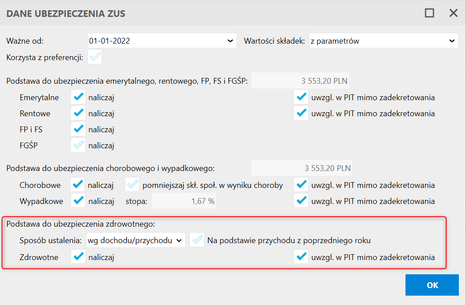Click the Wypadkowe stopa percentage field
Viewport: 466px width, 305px height.
pyautogui.click(x=184, y=201)
